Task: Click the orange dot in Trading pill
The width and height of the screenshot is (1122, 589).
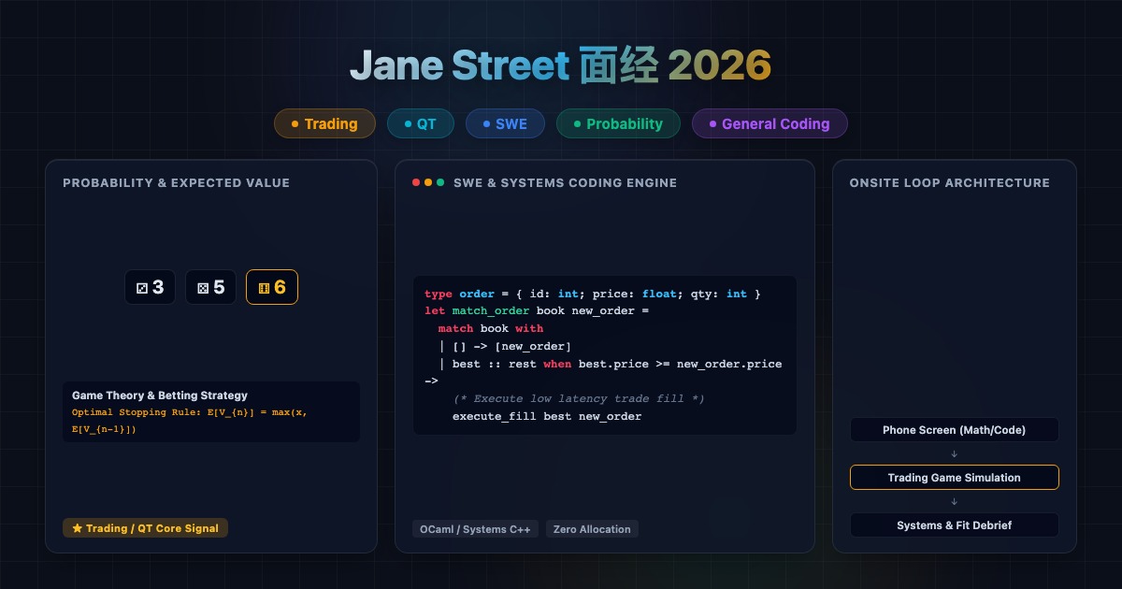Action: 295,123
